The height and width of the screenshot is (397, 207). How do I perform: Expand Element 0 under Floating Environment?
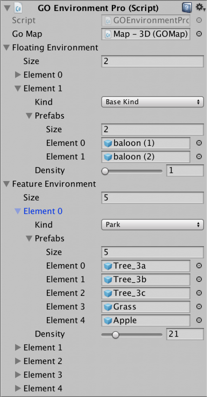click(18, 75)
